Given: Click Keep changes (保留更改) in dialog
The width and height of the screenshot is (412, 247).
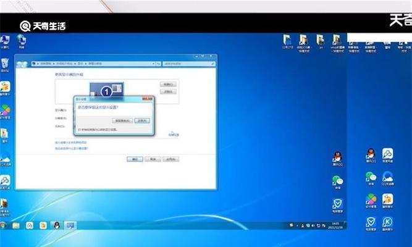Looking at the screenshot, I should 122,120.
